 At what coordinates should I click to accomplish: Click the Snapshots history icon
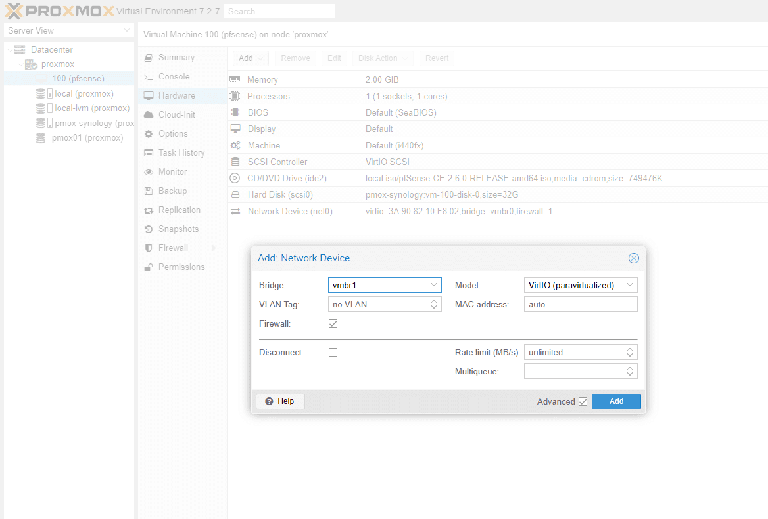point(149,229)
